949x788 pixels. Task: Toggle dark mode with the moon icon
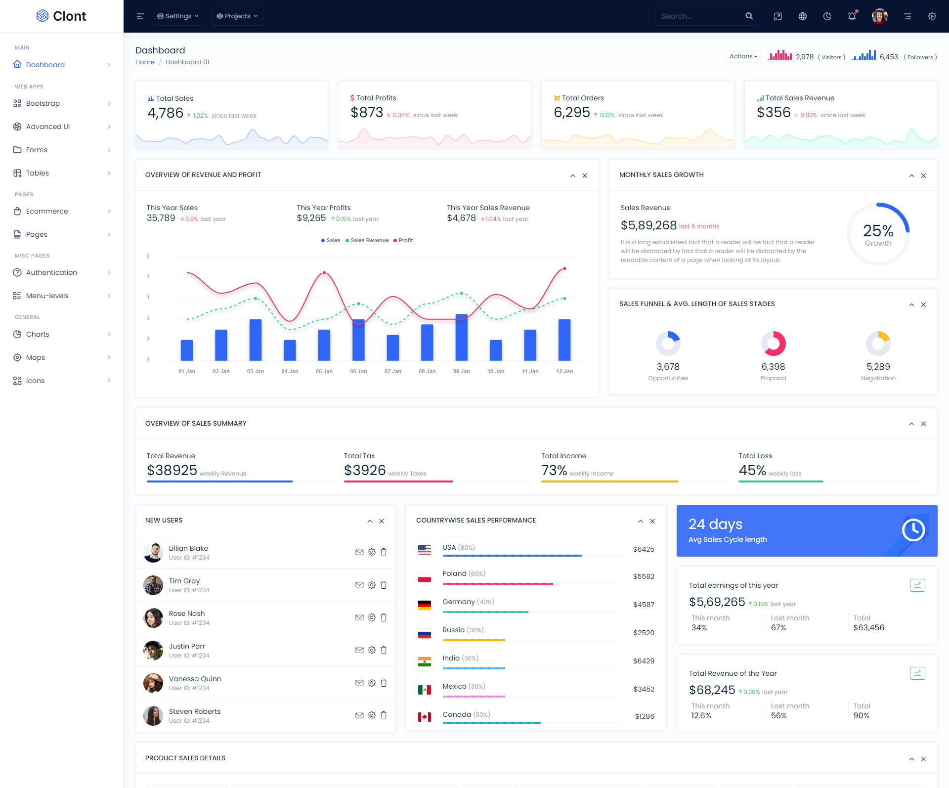827,16
